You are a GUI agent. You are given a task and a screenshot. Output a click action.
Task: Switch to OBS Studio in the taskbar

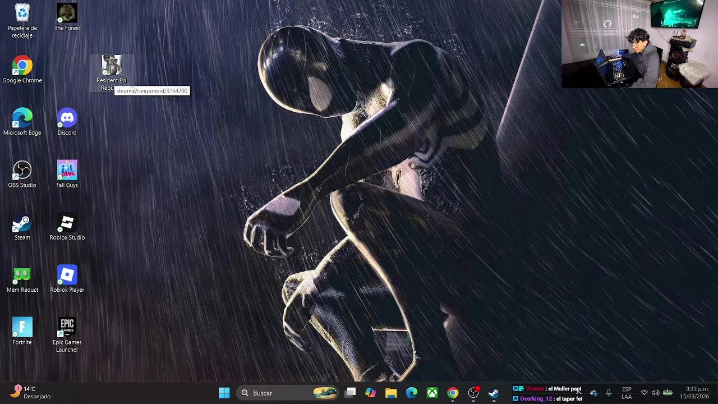[473, 393]
